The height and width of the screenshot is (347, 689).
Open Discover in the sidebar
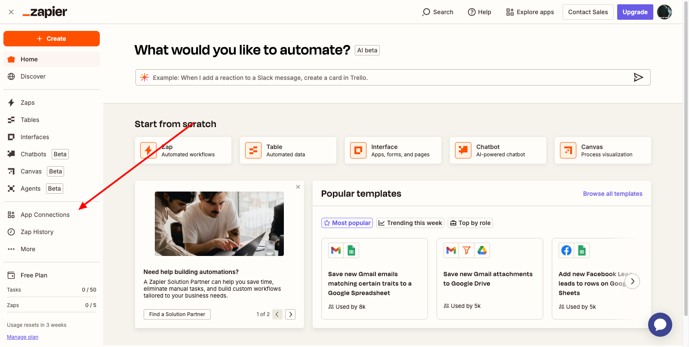(x=52, y=76)
